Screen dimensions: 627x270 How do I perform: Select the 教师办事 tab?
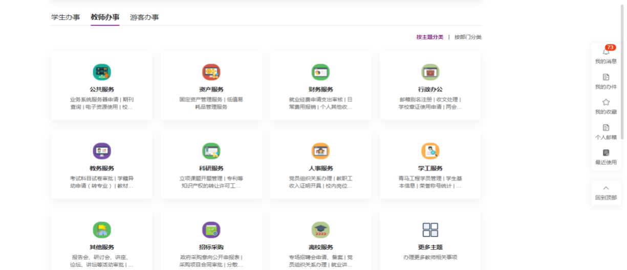point(105,17)
